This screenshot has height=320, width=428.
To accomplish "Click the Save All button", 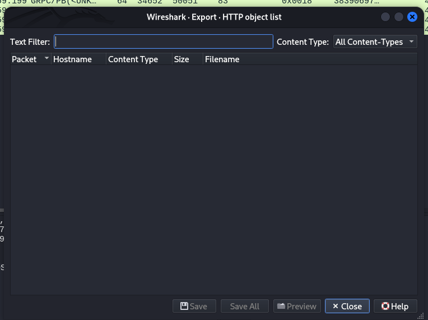I will [x=245, y=306].
